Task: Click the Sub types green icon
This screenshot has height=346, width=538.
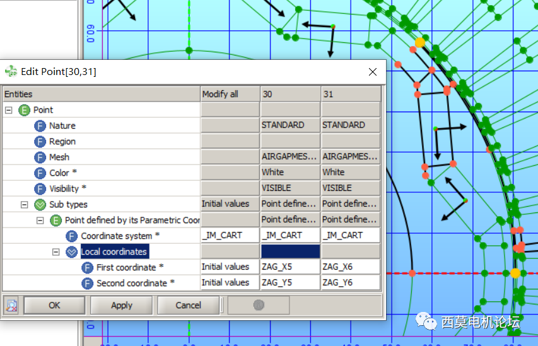Action: 40,204
